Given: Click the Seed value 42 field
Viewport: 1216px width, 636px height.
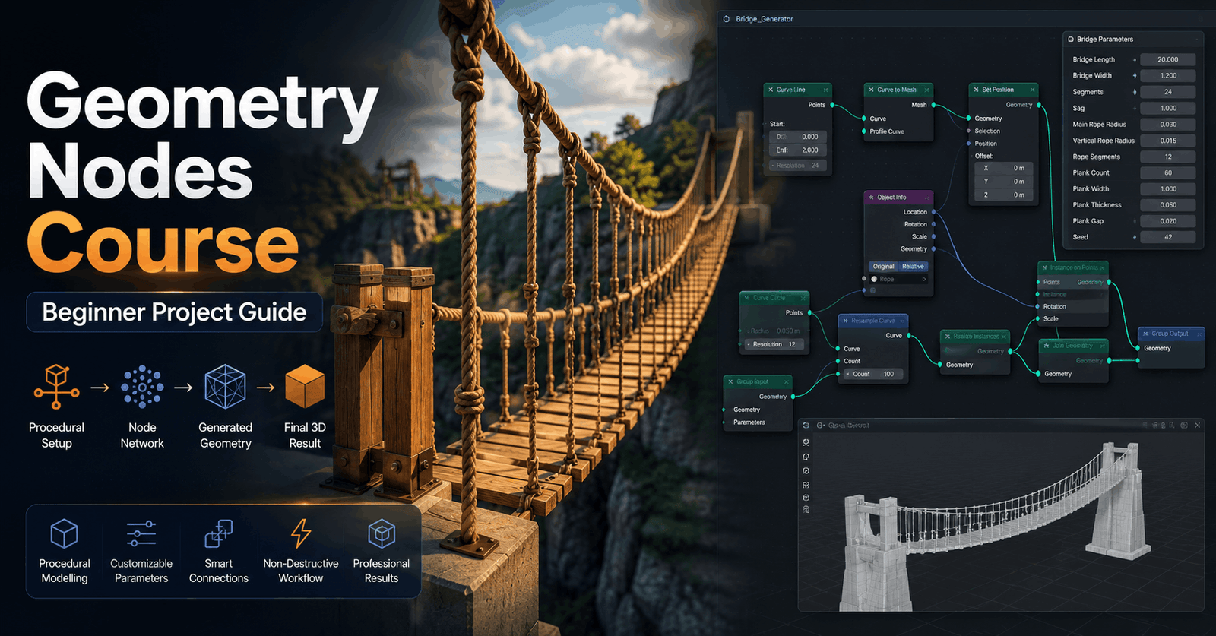Looking at the screenshot, I should [x=1168, y=237].
